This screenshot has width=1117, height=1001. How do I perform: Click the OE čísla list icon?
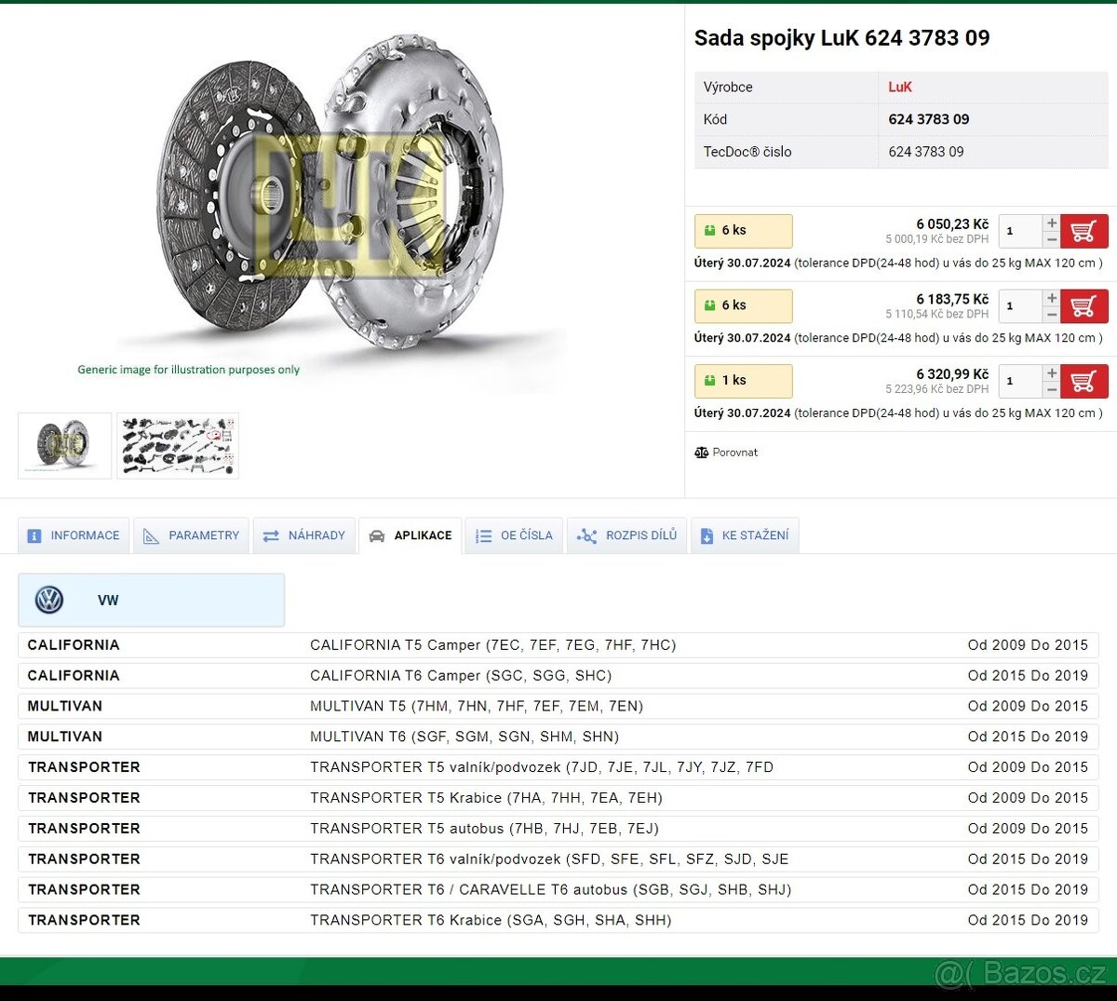[x=483, y=536]
